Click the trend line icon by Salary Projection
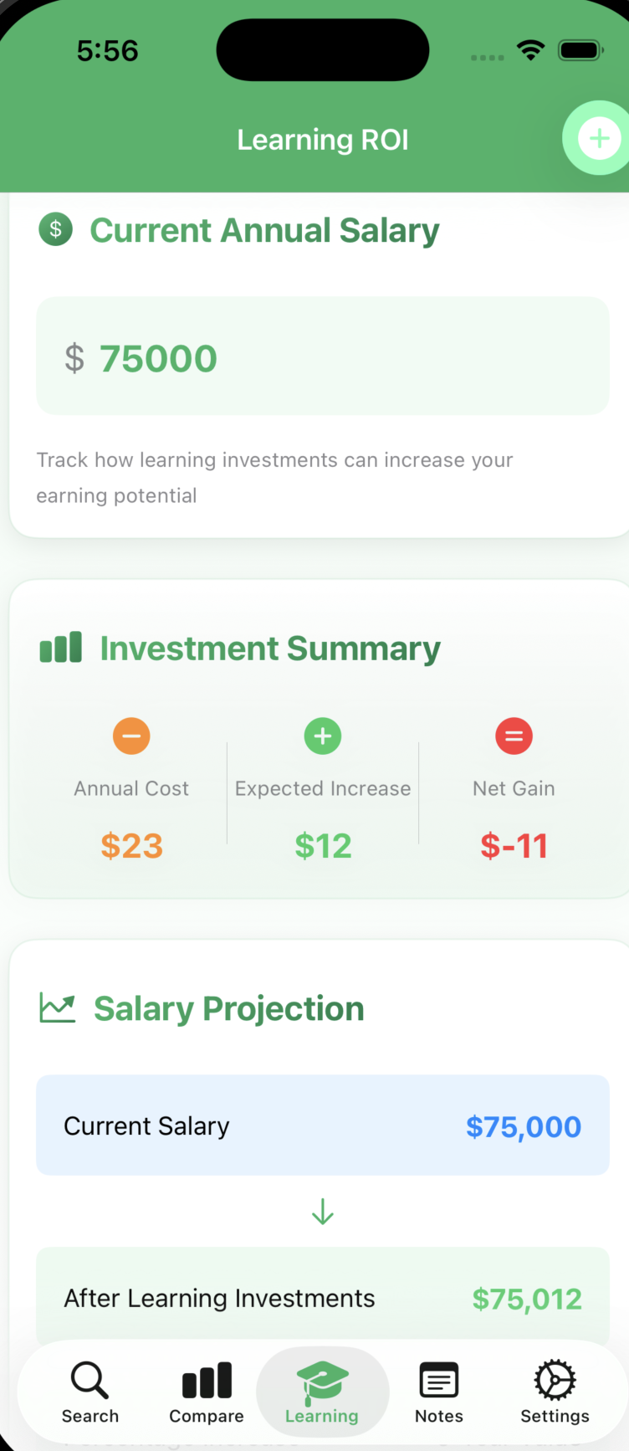This screenshot has width=629, height=1451. 58,1008
